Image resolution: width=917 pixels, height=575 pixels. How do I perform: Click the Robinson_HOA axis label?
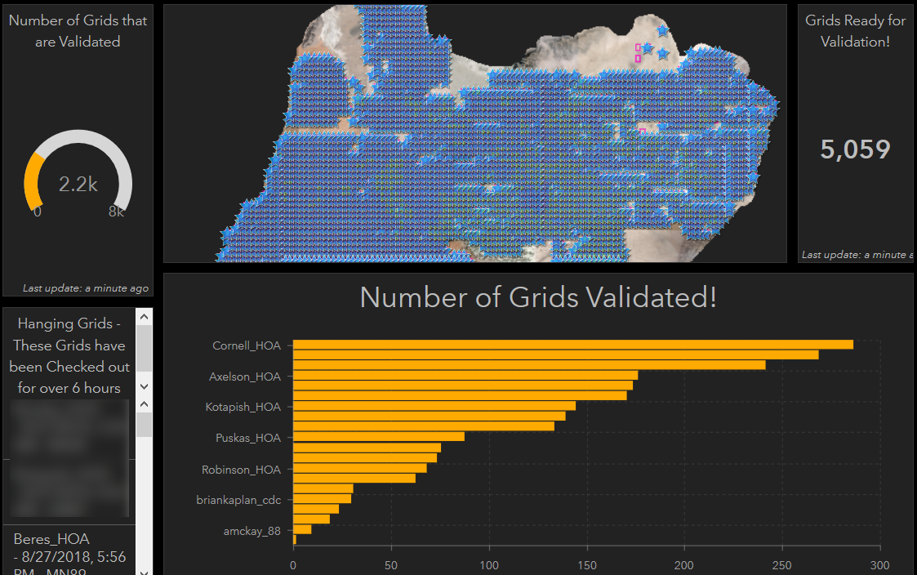[241, 470]
